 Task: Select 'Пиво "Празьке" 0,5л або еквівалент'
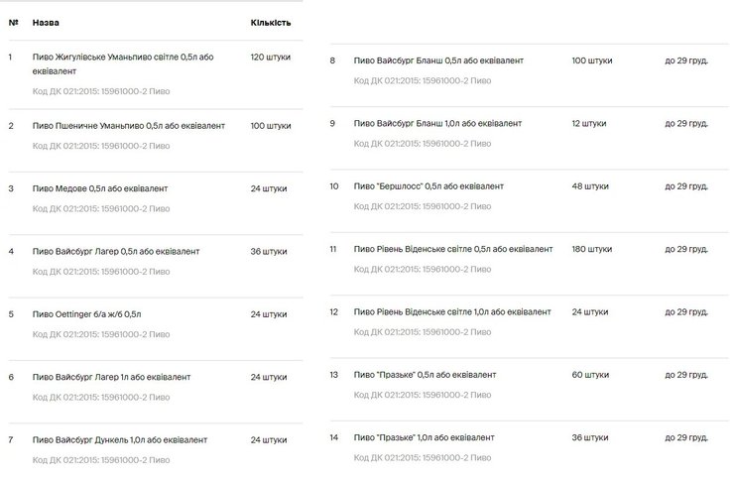tap(425, 375)
